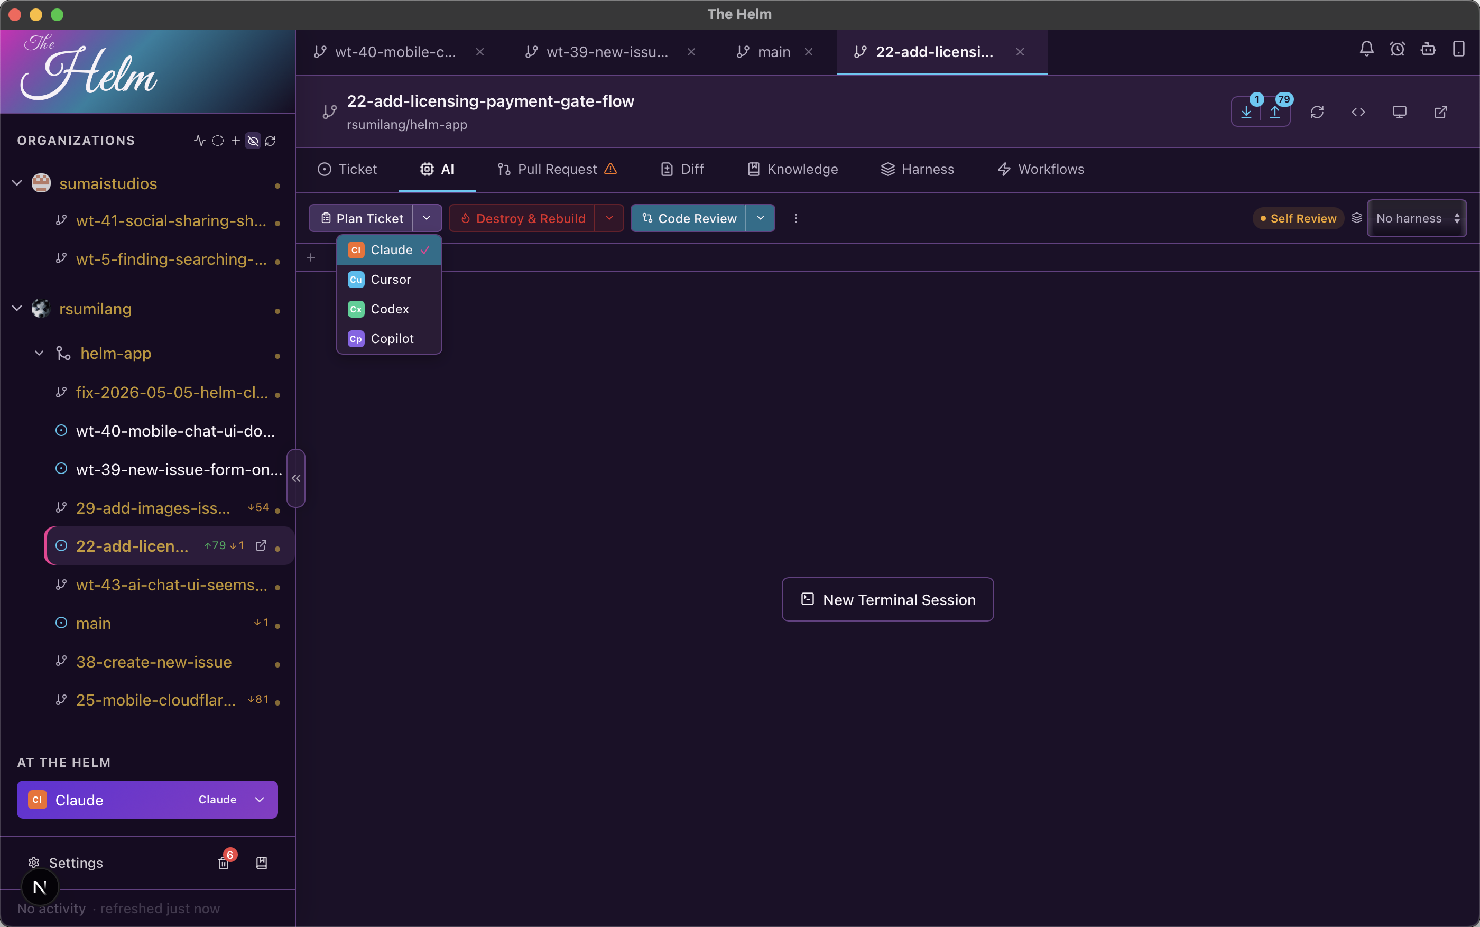Select wt-43-ai-chat-ui-seems branch in sidebar

(172, 585)
